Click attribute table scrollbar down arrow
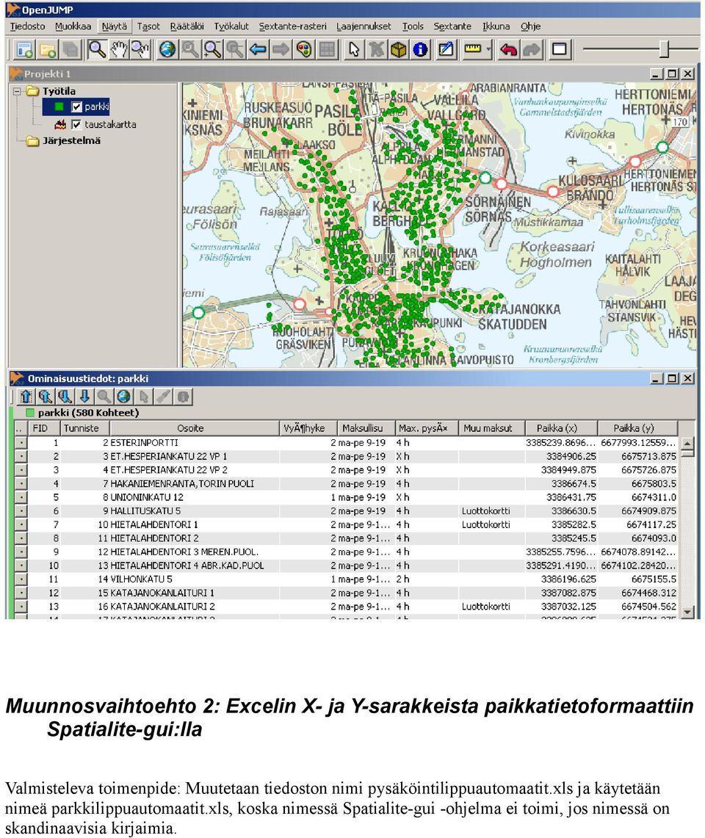Screen dimensions: 705x838 point(688,611)
